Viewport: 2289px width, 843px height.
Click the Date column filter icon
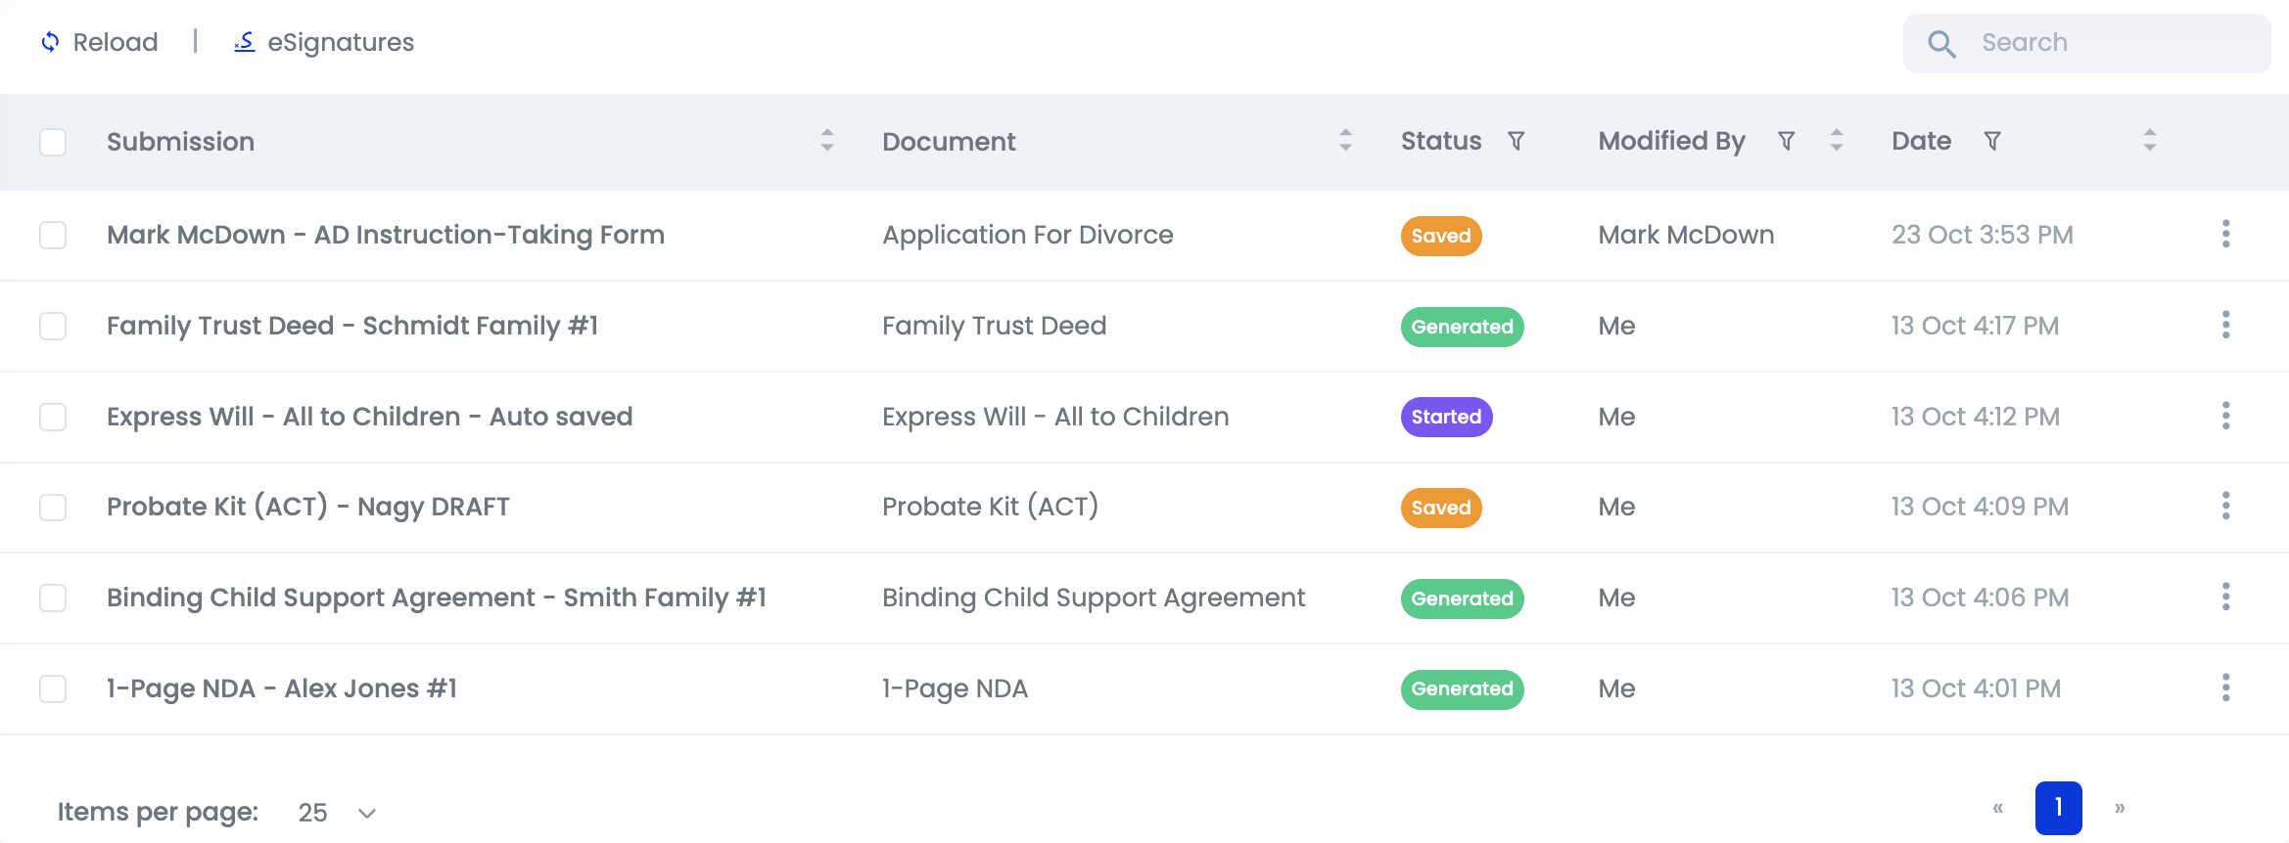click(x=1991, y=141)
